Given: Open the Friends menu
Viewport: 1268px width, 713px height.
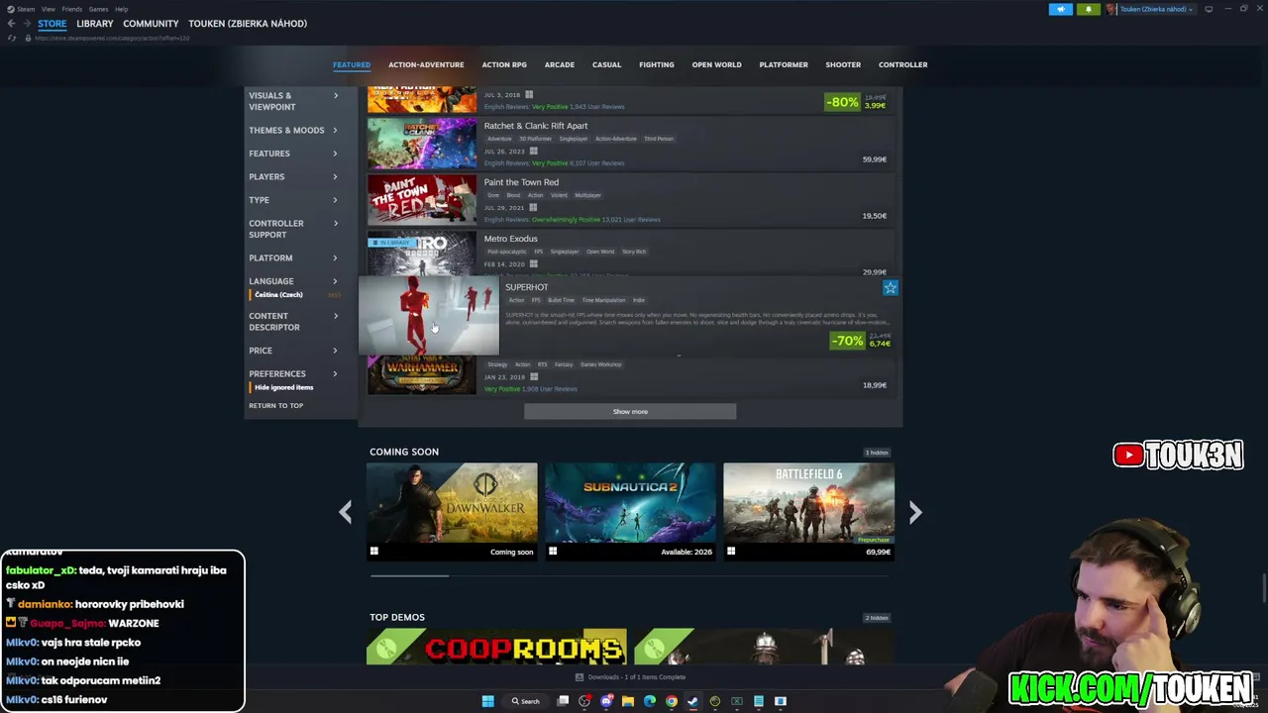Looking at the screenshot, I should [x=71, y=9].
